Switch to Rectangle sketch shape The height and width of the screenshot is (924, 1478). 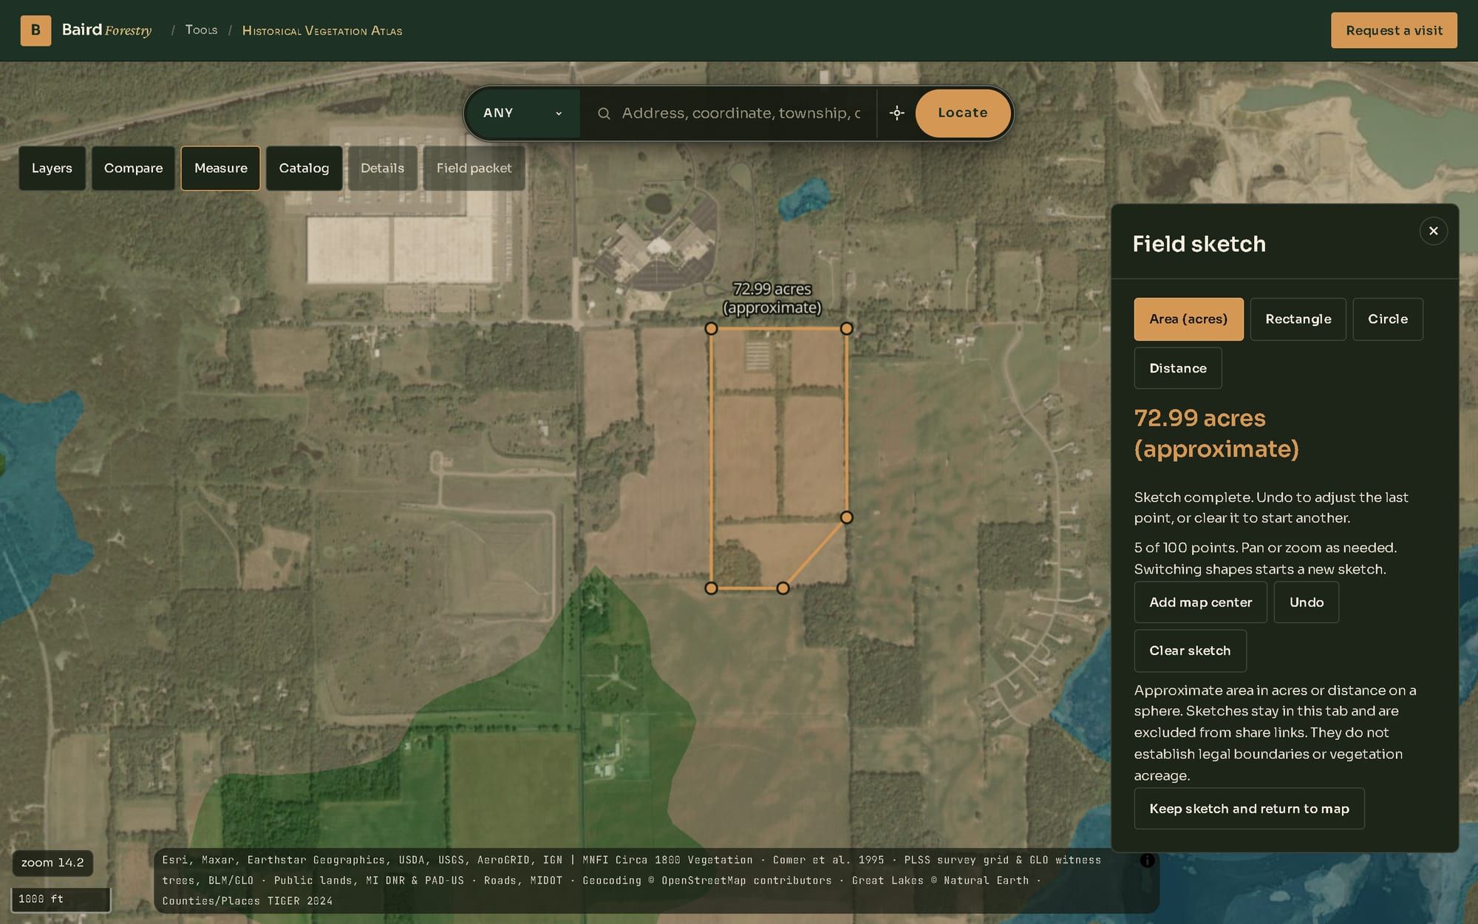point(1298,319)
